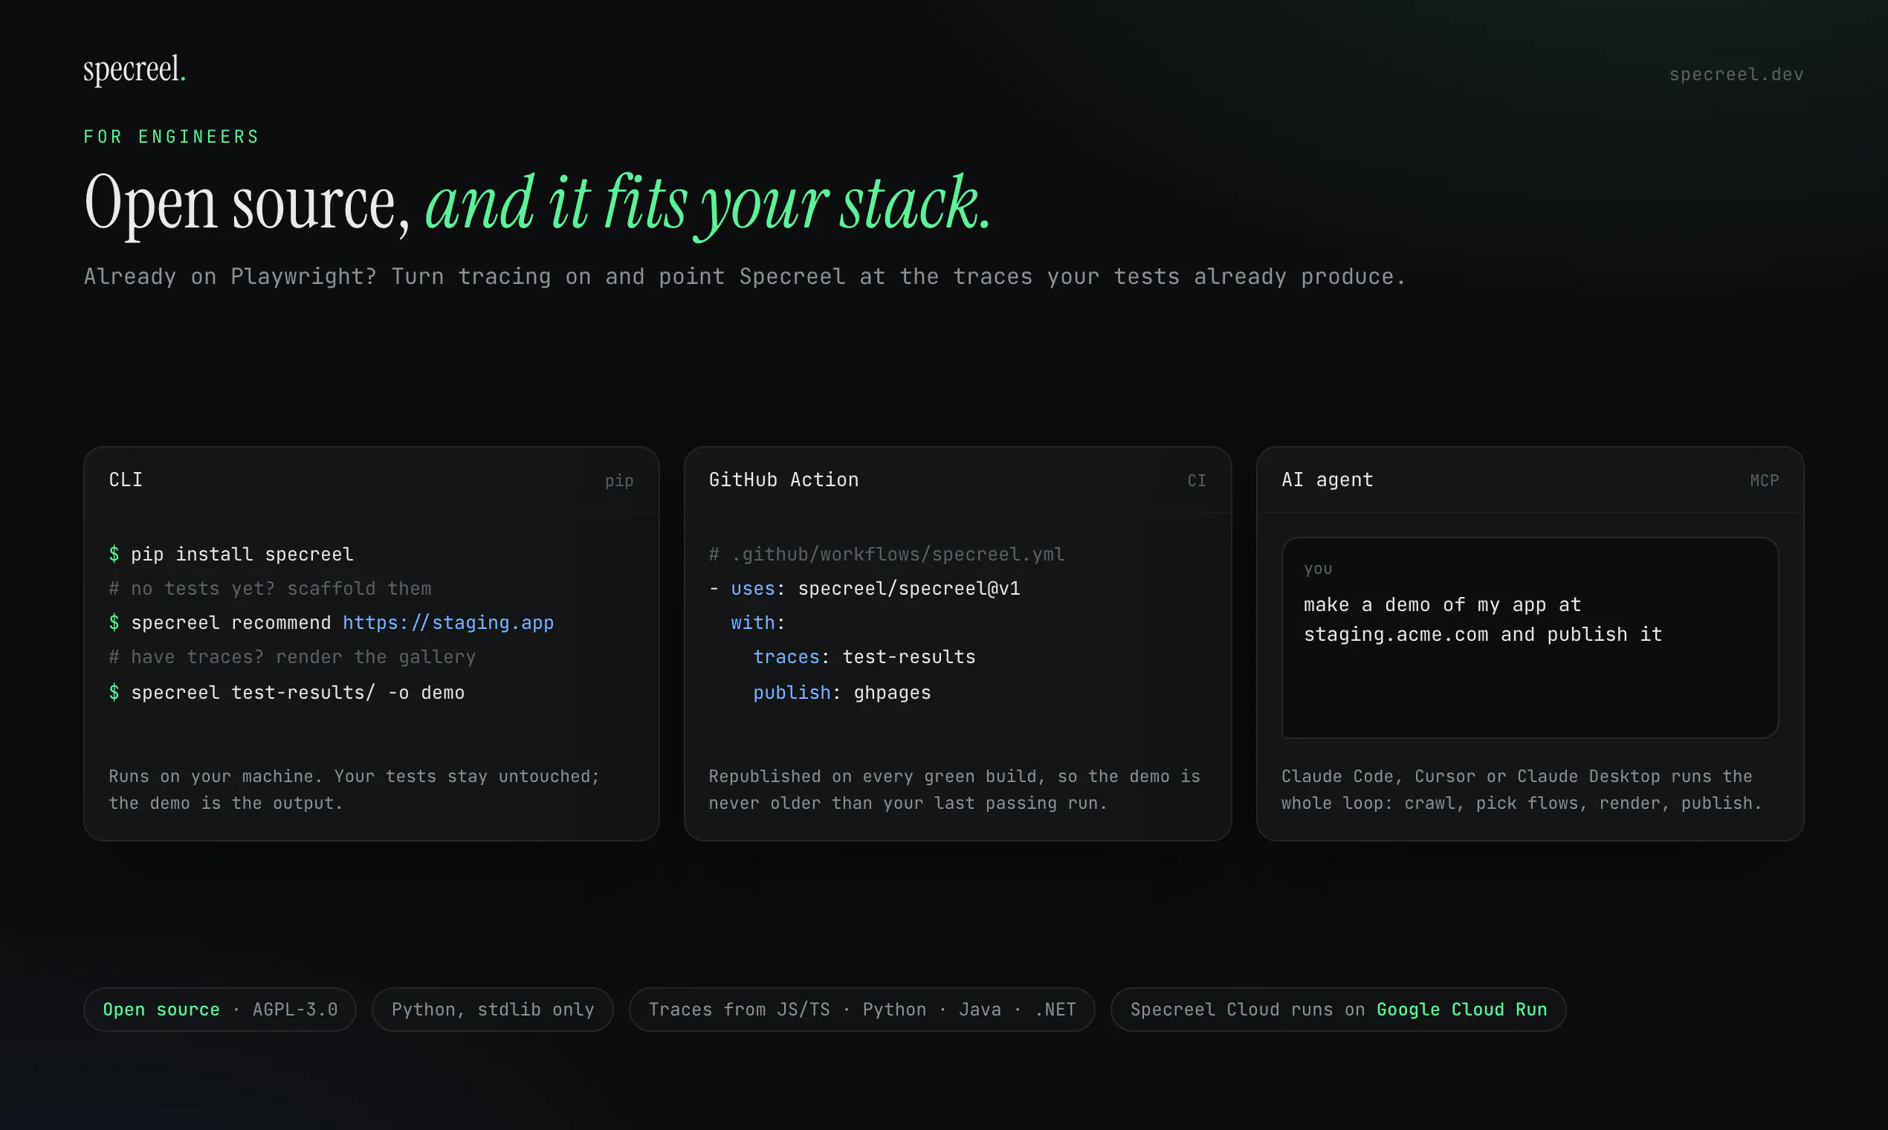Click the FOR ENGINEERS label

click(x=171, y=137)
